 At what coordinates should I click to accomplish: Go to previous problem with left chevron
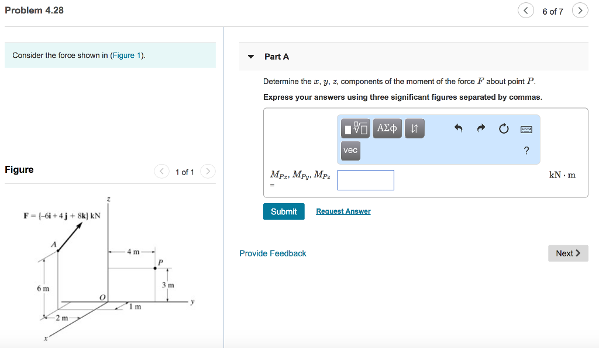tap(525, 10)
